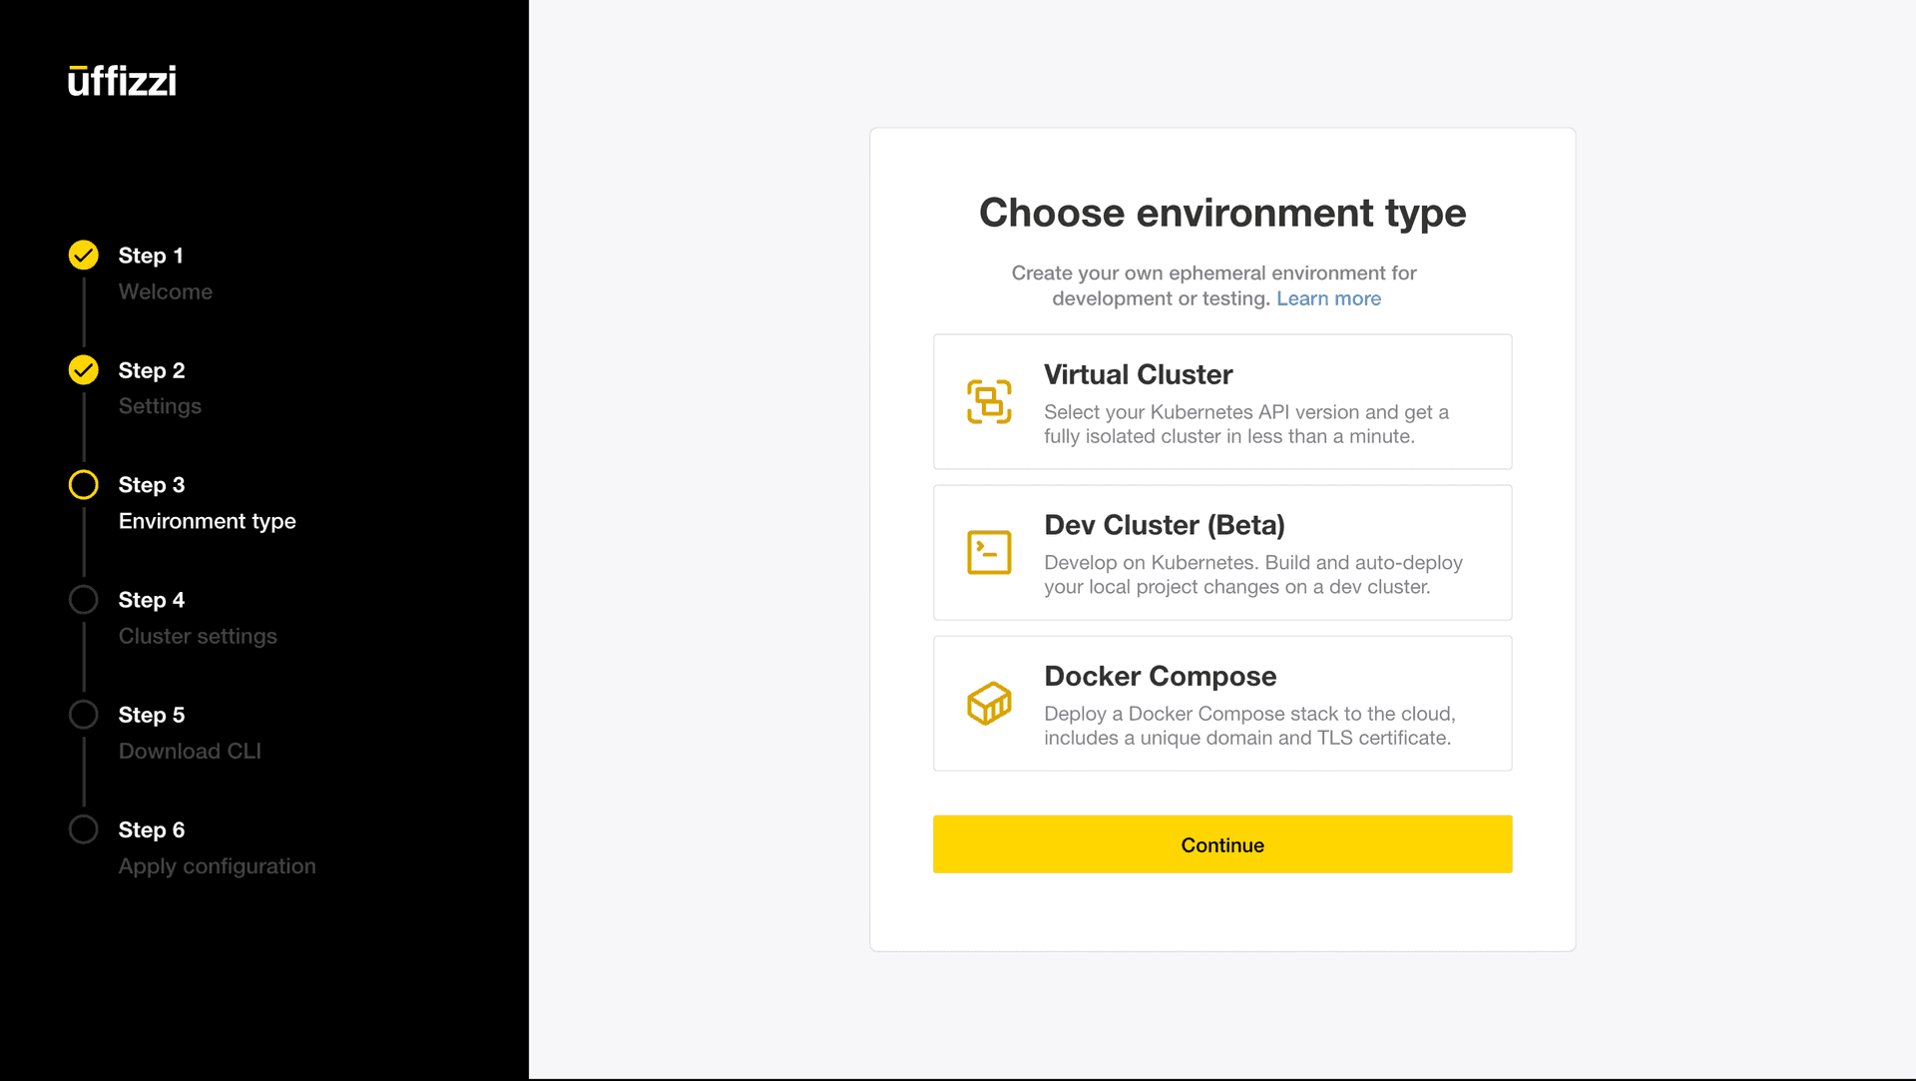Image resolution: width=1916 pixels, height=1081 pixels.
Task: Click the Step 2 completed checkmark
Action: (x=84, y=370)
